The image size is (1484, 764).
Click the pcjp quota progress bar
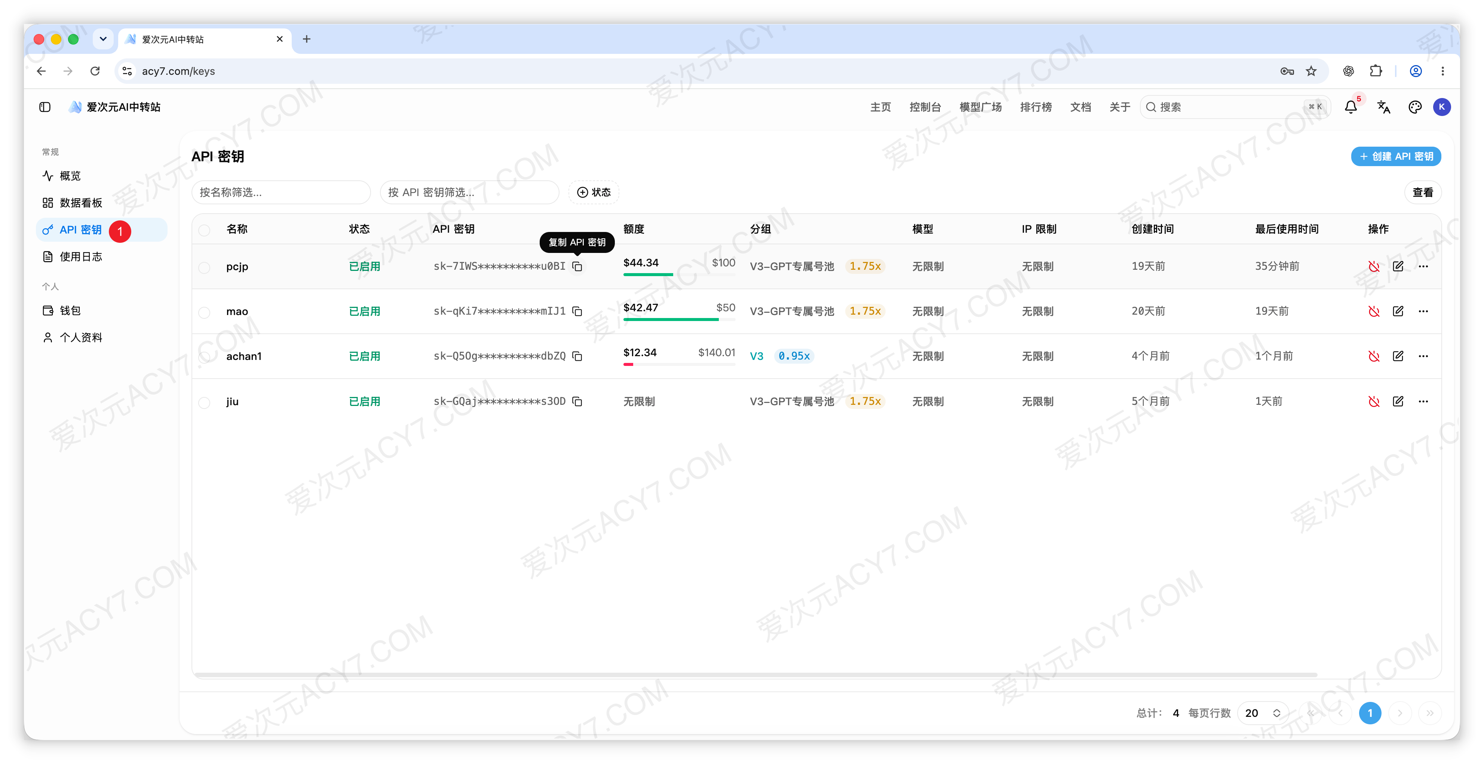point(679,274)
